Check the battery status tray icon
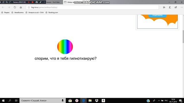This screenshot has height=103, width=184. click(x=162, y=100)
